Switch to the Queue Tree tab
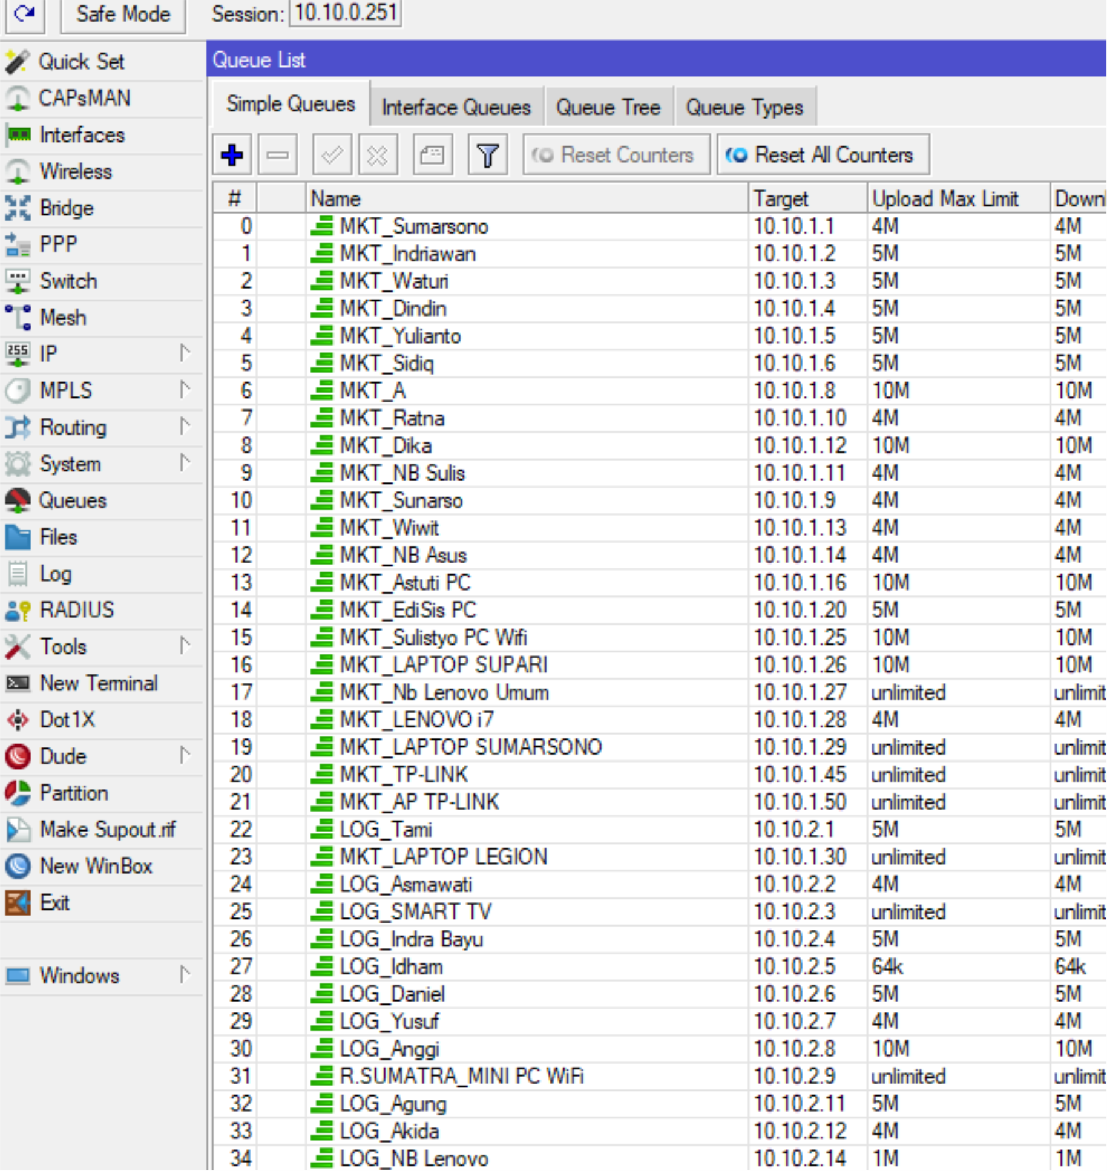The height and width of the screenshot is (1171, 1107). point(608,107)
